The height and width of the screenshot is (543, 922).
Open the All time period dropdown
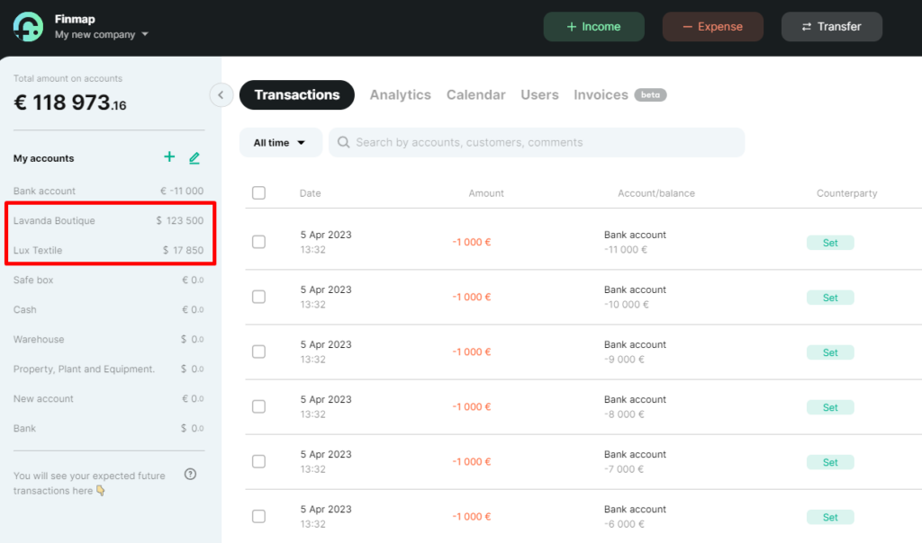point(280,143)
